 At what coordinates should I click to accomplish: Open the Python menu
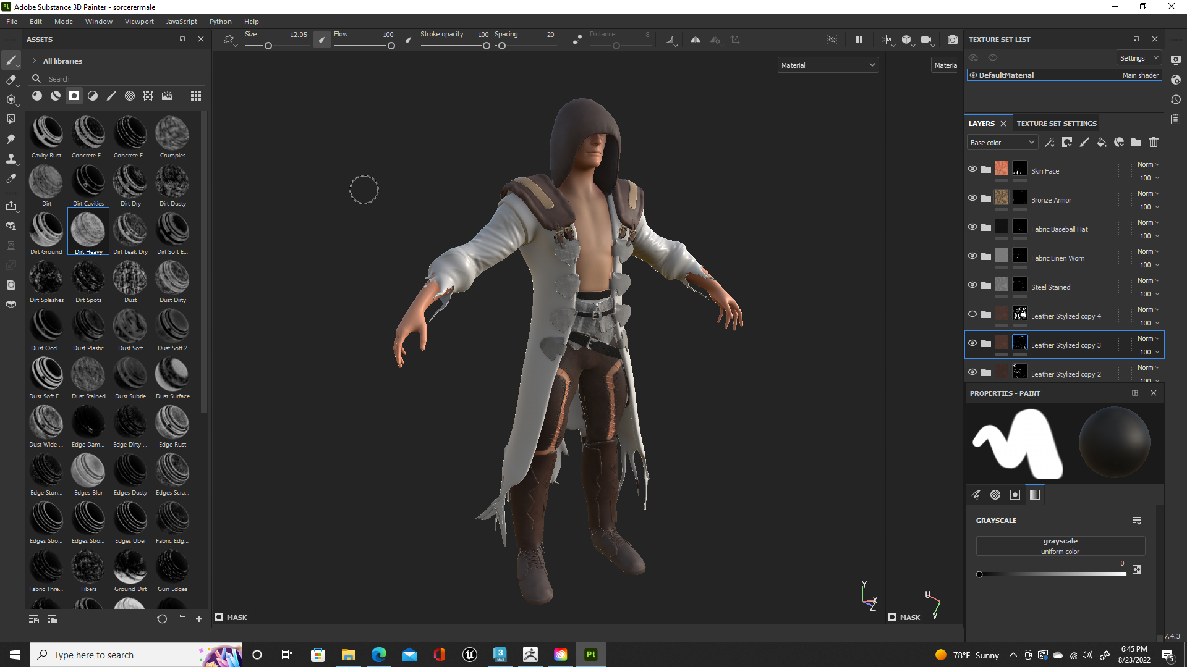pos(221,22)
